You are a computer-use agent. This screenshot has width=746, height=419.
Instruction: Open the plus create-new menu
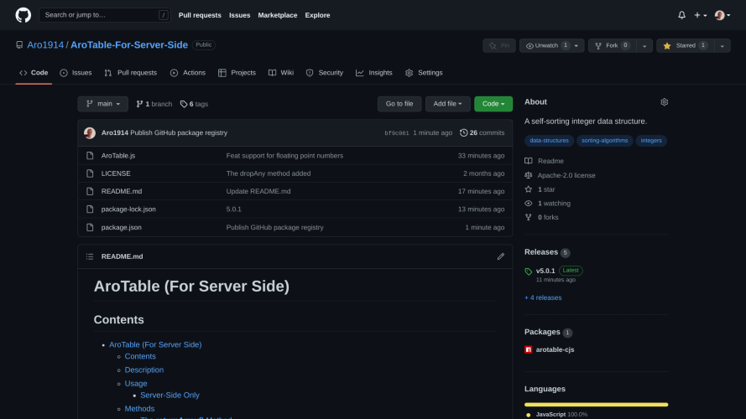(700, 15)
